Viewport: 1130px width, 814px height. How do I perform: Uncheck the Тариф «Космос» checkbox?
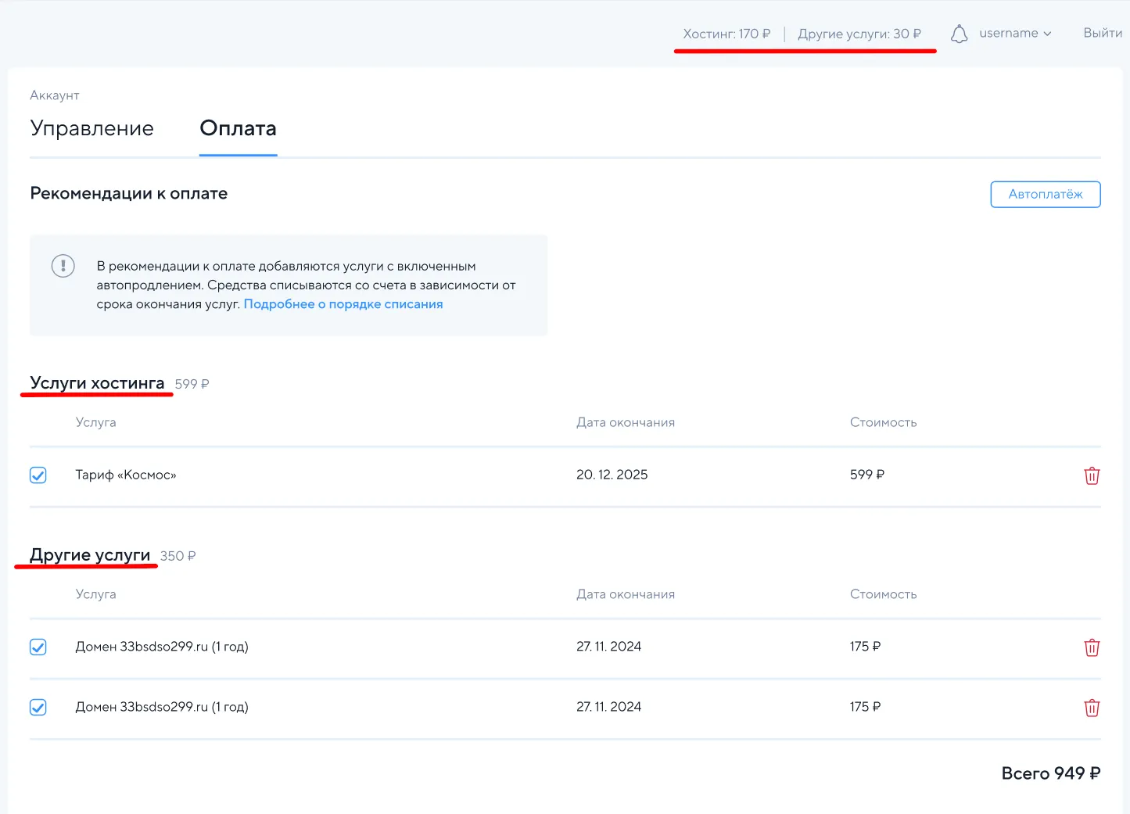38,475
